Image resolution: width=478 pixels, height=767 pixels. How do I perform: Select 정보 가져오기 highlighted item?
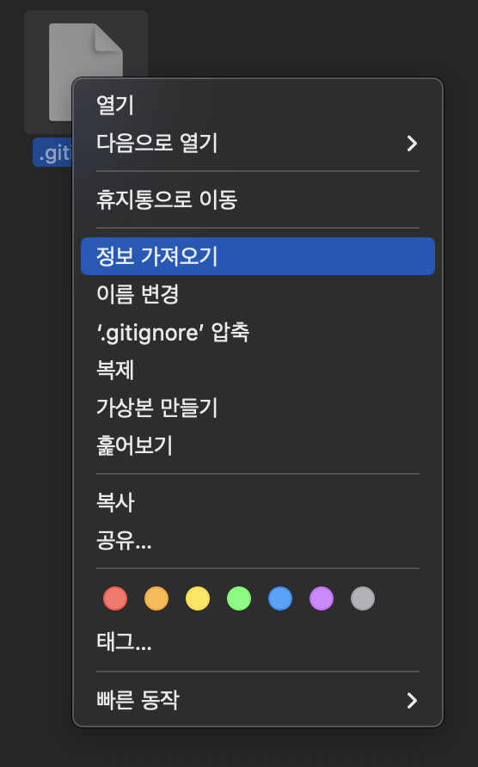pos(258,256)
